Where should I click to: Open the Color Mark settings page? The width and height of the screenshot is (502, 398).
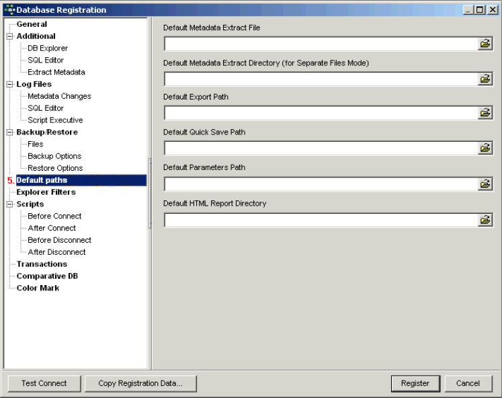[x=38, y=288]
